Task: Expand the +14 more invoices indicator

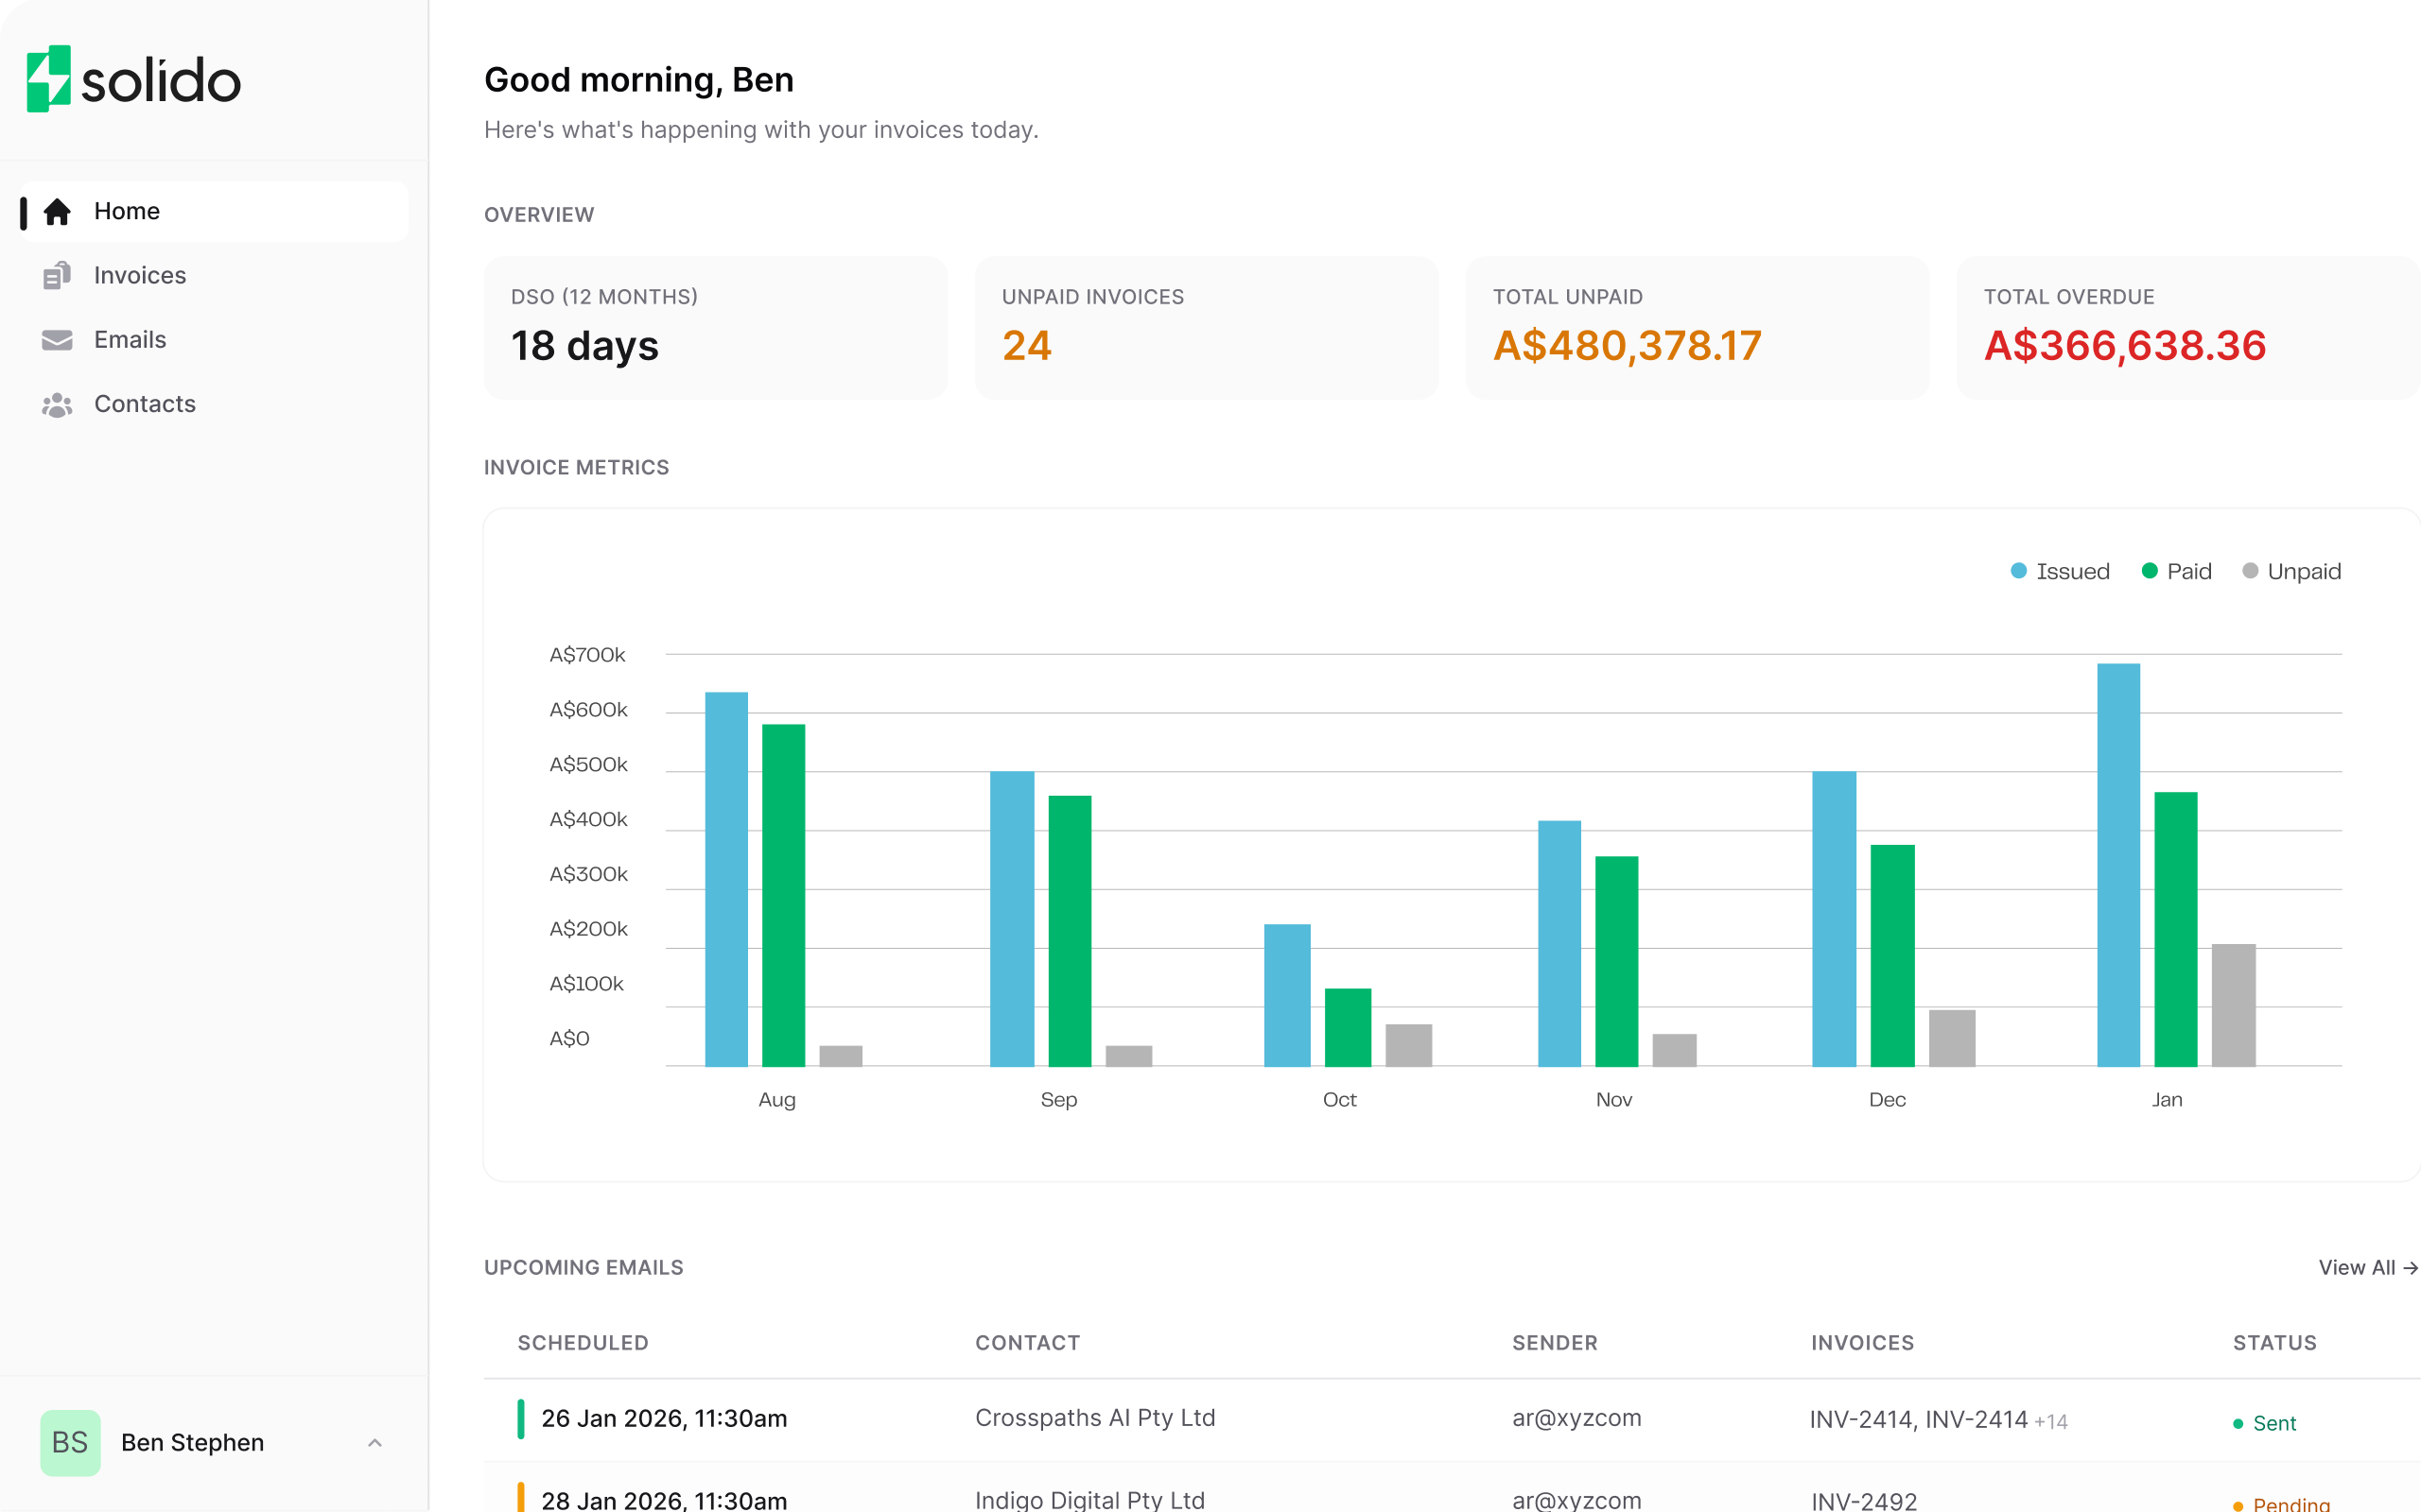Action: pyautogui.click(x=2051, y=1421)
